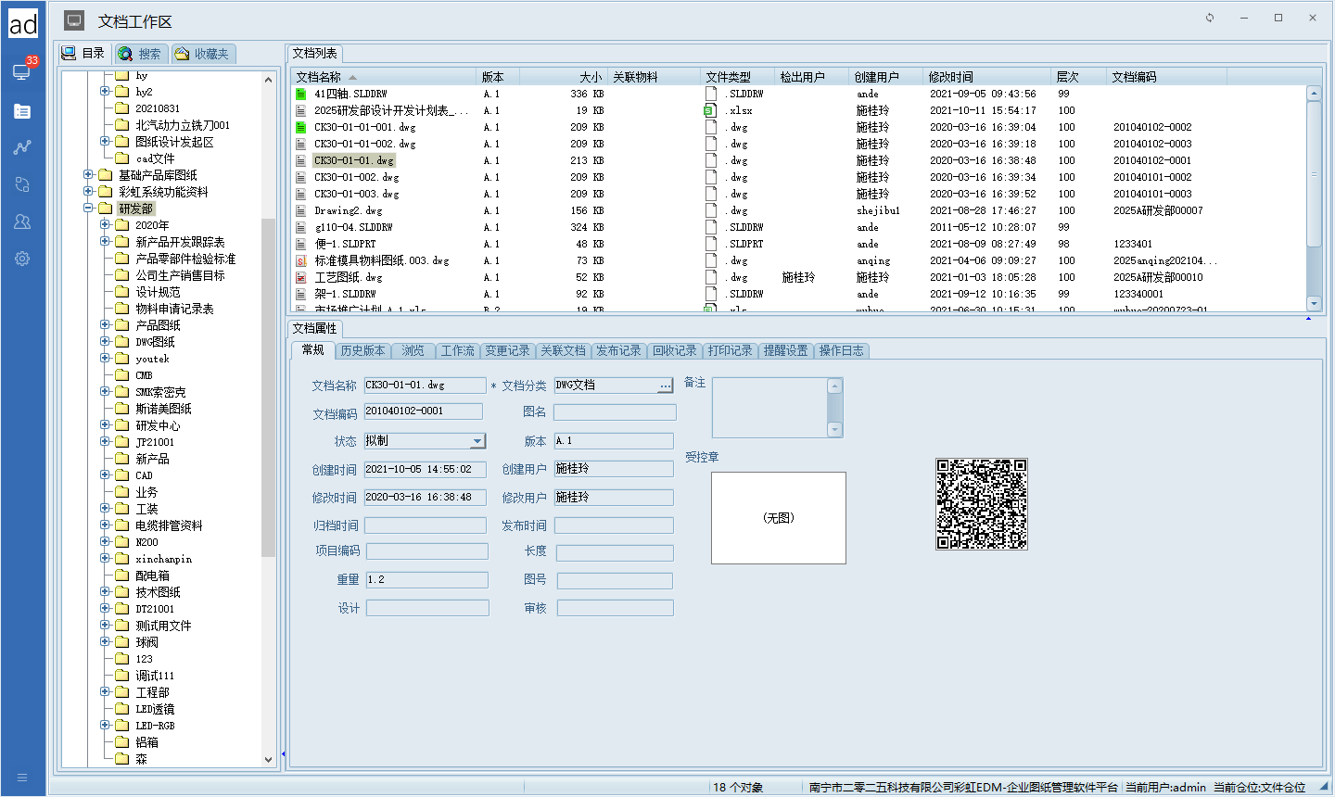Click the folder icon of 研发部

105,209
